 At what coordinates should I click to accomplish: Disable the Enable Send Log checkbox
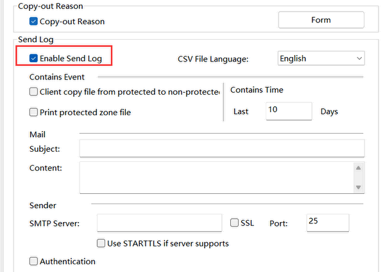tap(34, 58)
